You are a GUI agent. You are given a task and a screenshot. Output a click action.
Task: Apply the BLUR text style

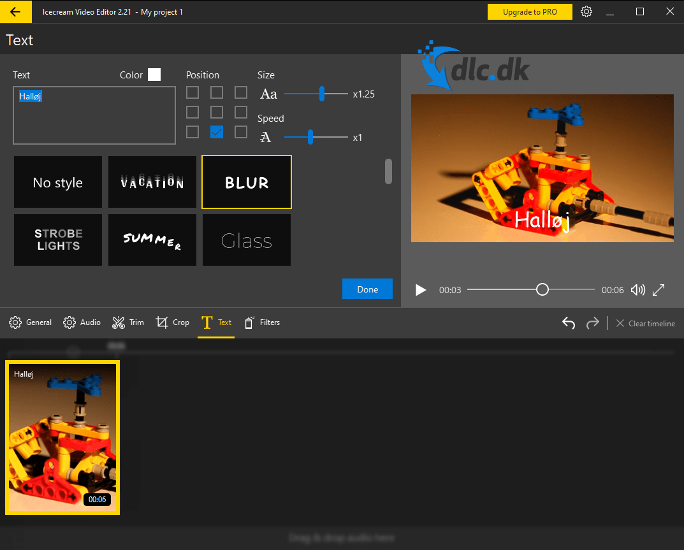[246, 182]
